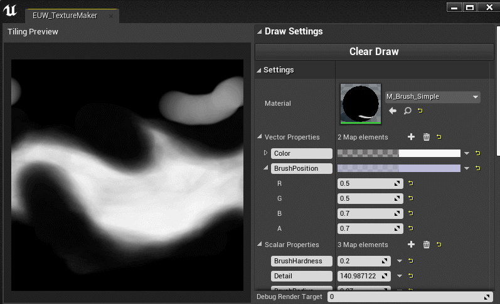
Task: Open color picker for Color swatch
Action: tap(398, 153)
